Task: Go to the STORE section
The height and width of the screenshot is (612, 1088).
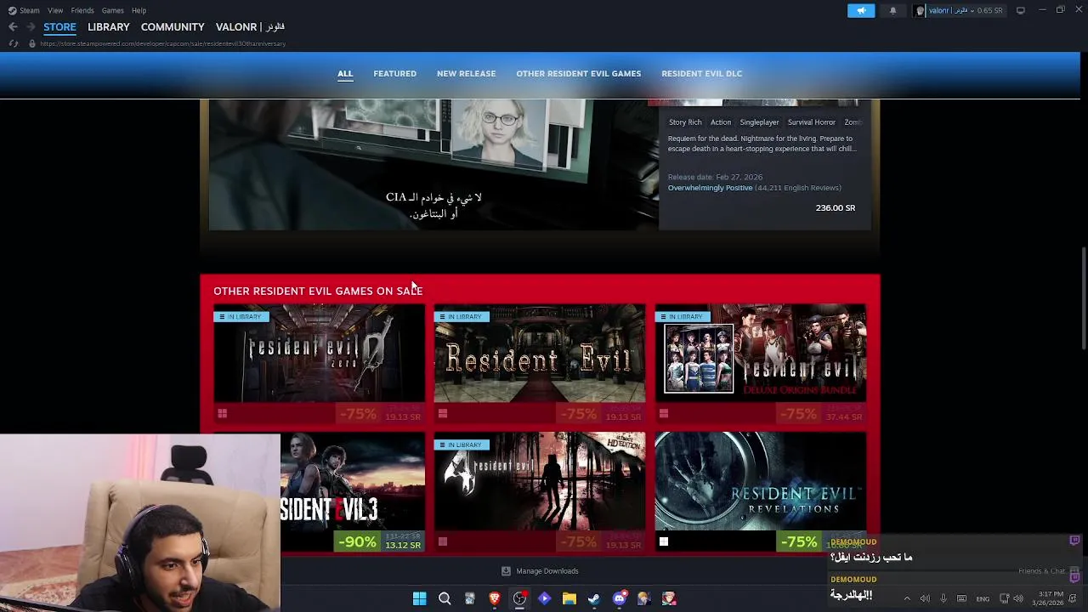Action: point(59,27)
